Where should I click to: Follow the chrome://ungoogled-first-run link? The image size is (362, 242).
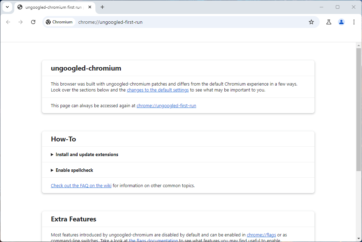pos(166,105)
